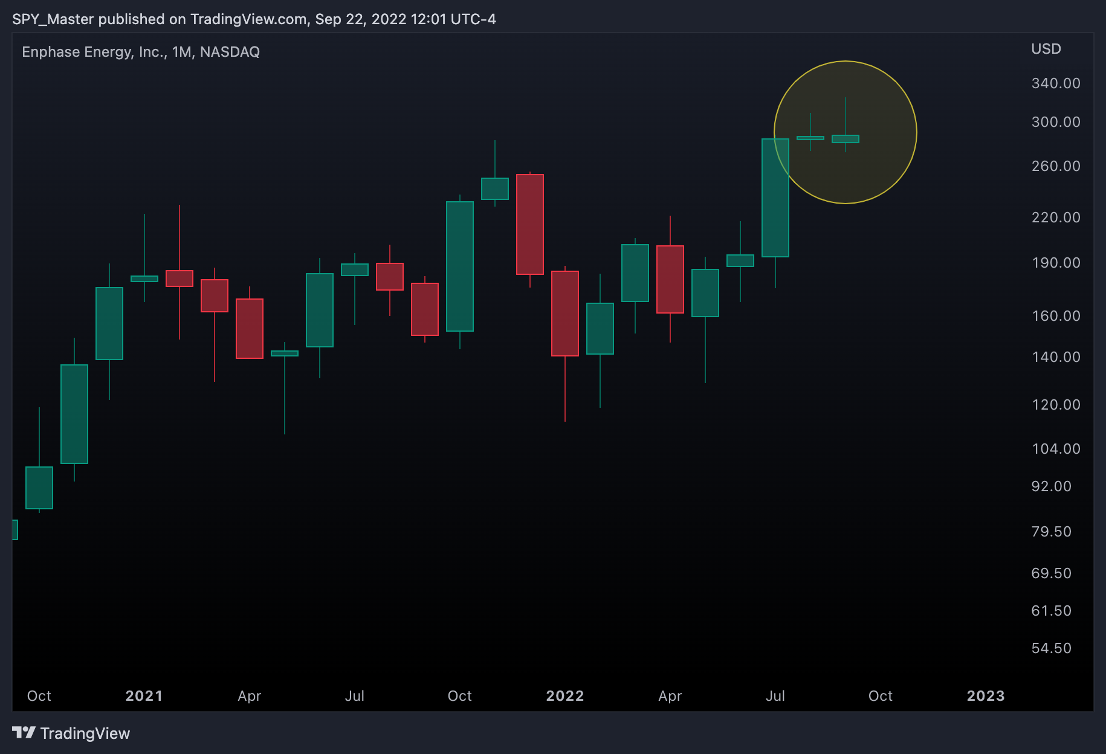Screen dimensions: 1106x754
Task: Click the 92.00 price axis label
Action: pyautogui.click(x=1052, y=486)
